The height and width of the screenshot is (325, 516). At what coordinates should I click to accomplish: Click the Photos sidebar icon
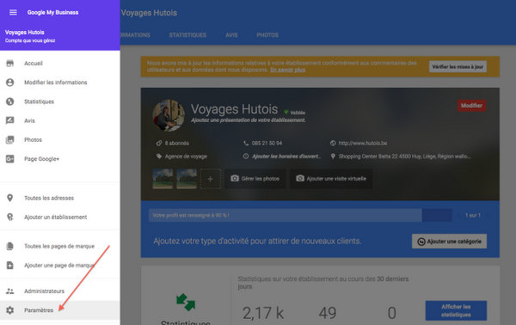click(x=9, y=139)
